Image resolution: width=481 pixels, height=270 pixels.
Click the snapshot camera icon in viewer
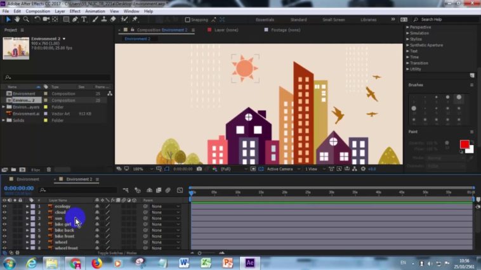[199, 169]
